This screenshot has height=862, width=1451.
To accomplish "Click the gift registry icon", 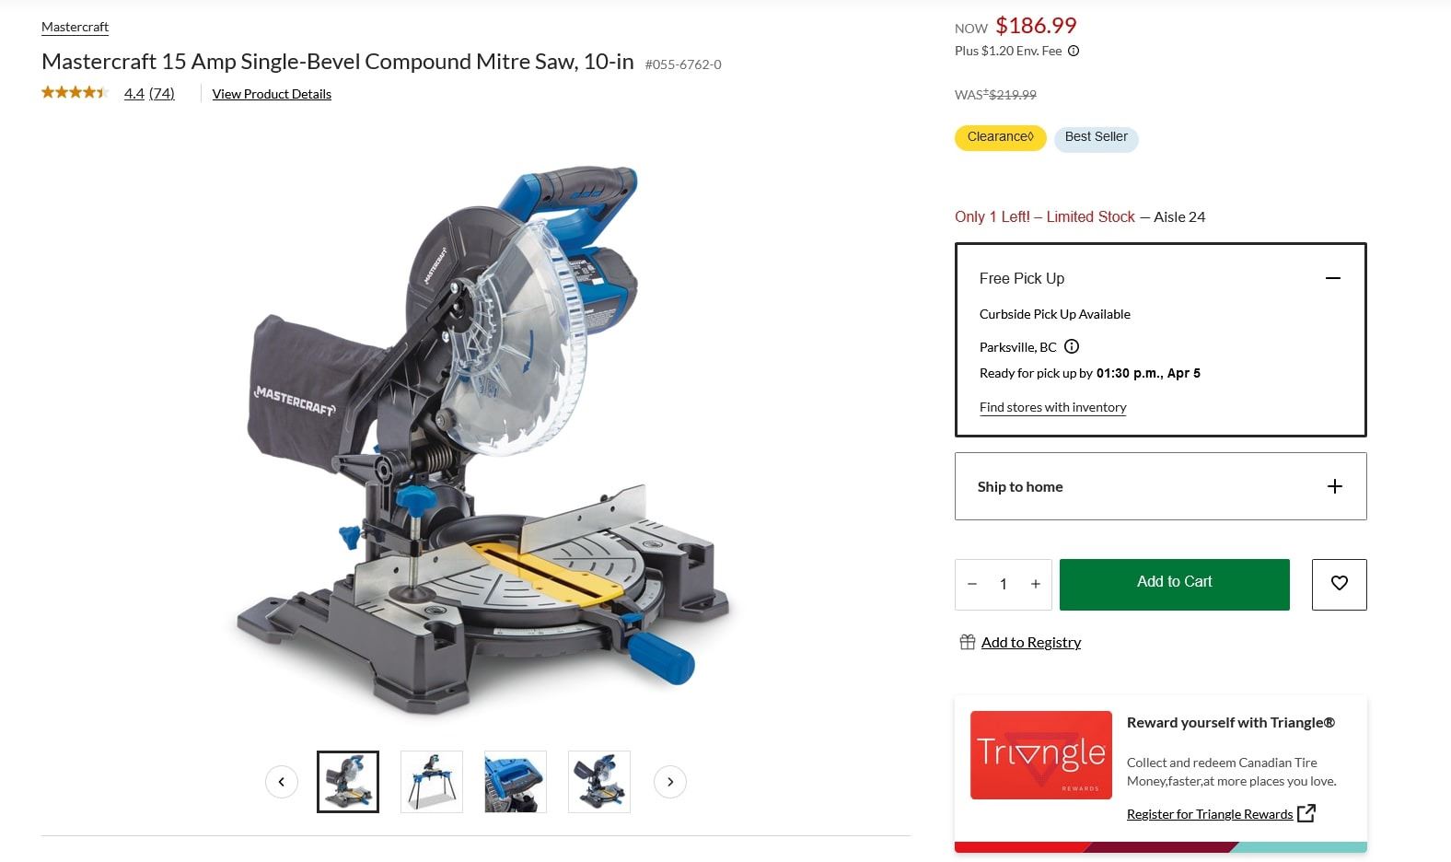I will click(967, 642).
